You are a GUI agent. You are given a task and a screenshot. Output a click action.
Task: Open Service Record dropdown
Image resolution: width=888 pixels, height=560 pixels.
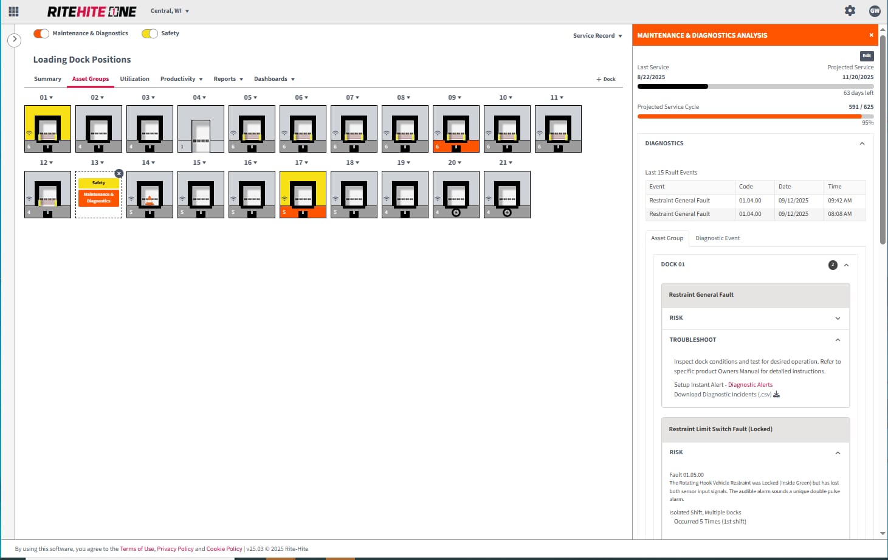(x=597, y=36)
